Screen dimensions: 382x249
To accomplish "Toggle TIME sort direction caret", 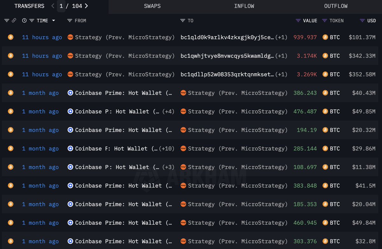I will coord(53,20).
